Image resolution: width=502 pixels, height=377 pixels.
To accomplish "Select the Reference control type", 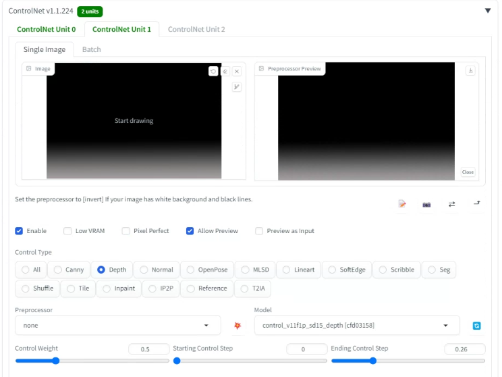I will 207,288.
